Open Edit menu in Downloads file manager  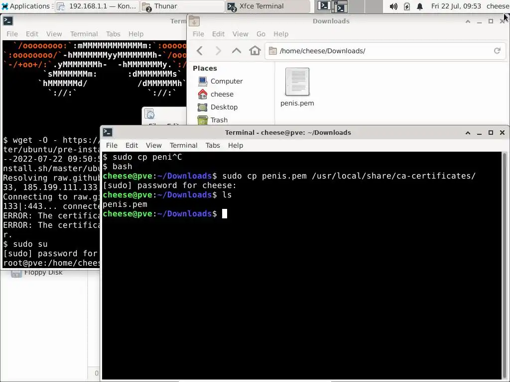tap(218, 34)
